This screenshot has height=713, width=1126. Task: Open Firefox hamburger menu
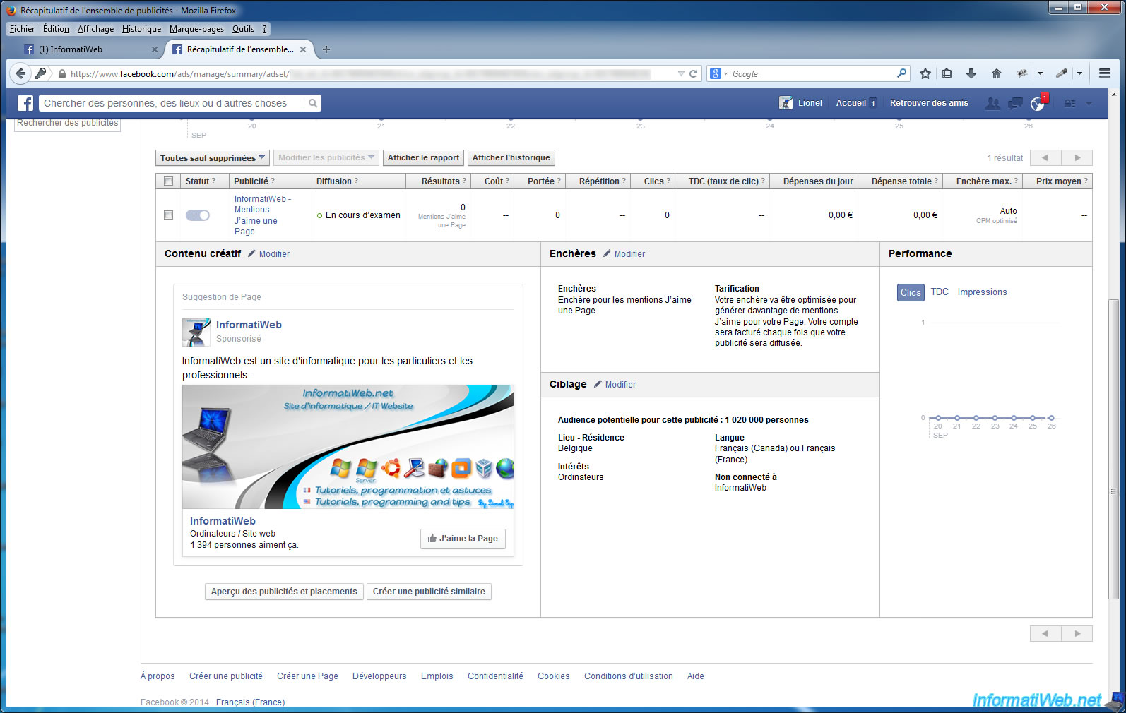[1105, 73]
